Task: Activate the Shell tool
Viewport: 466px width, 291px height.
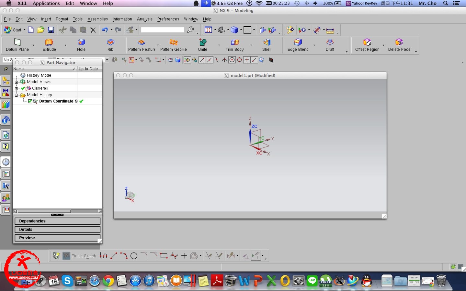Action: [267, 45]
